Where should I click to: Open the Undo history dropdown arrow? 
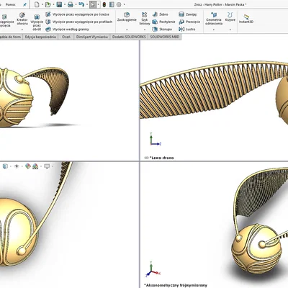click(x=87, y=4)
